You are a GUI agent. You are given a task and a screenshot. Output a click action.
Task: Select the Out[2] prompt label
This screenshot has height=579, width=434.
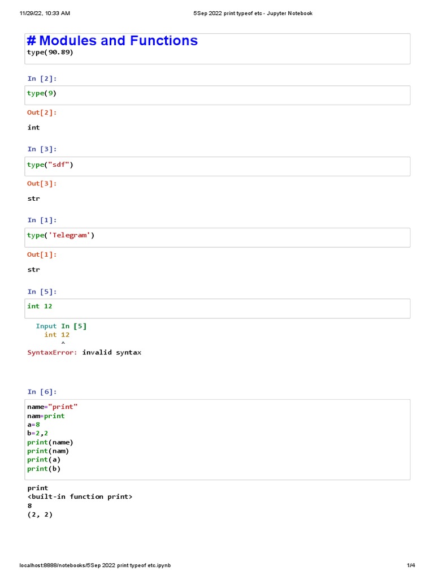[x=42, y=113]
